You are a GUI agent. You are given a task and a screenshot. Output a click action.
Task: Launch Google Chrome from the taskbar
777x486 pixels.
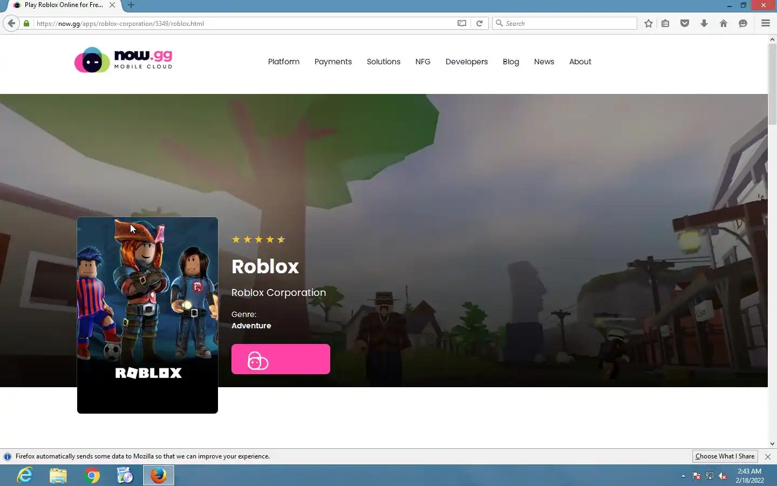(x=92, y=475)
